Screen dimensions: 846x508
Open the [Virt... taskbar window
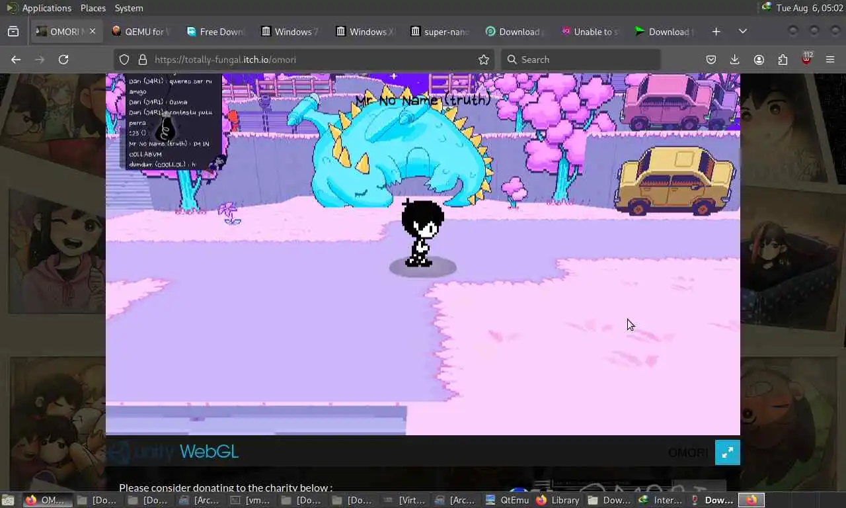(x=405, y=500)
